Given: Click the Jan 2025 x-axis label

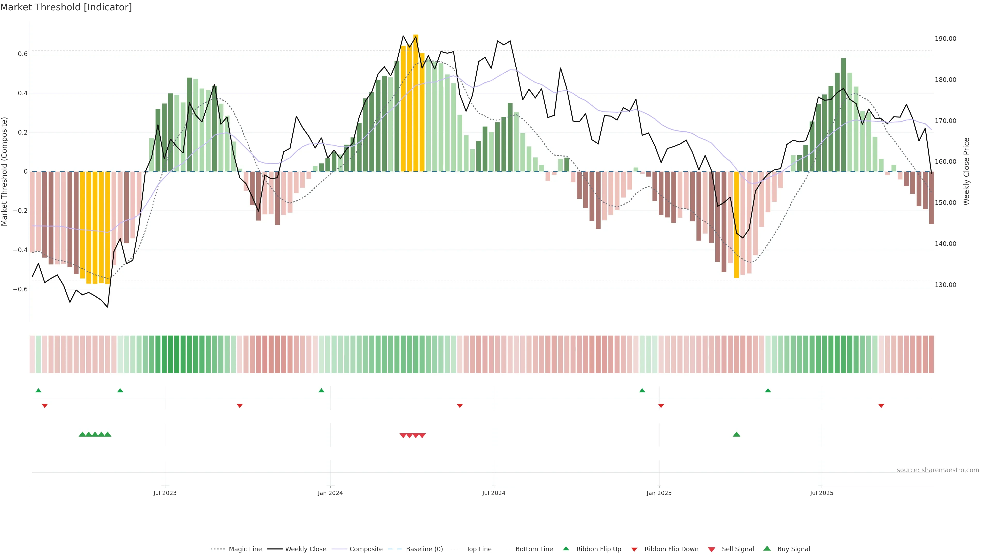Looking at the screenshot, I should pyautogui.click(x=658, y=493).
